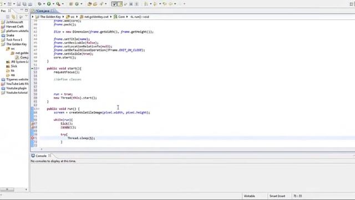This screenshot has height=200, width=355.
Task: Click the Open Type toolbar icon
Action: coord(89,4)
